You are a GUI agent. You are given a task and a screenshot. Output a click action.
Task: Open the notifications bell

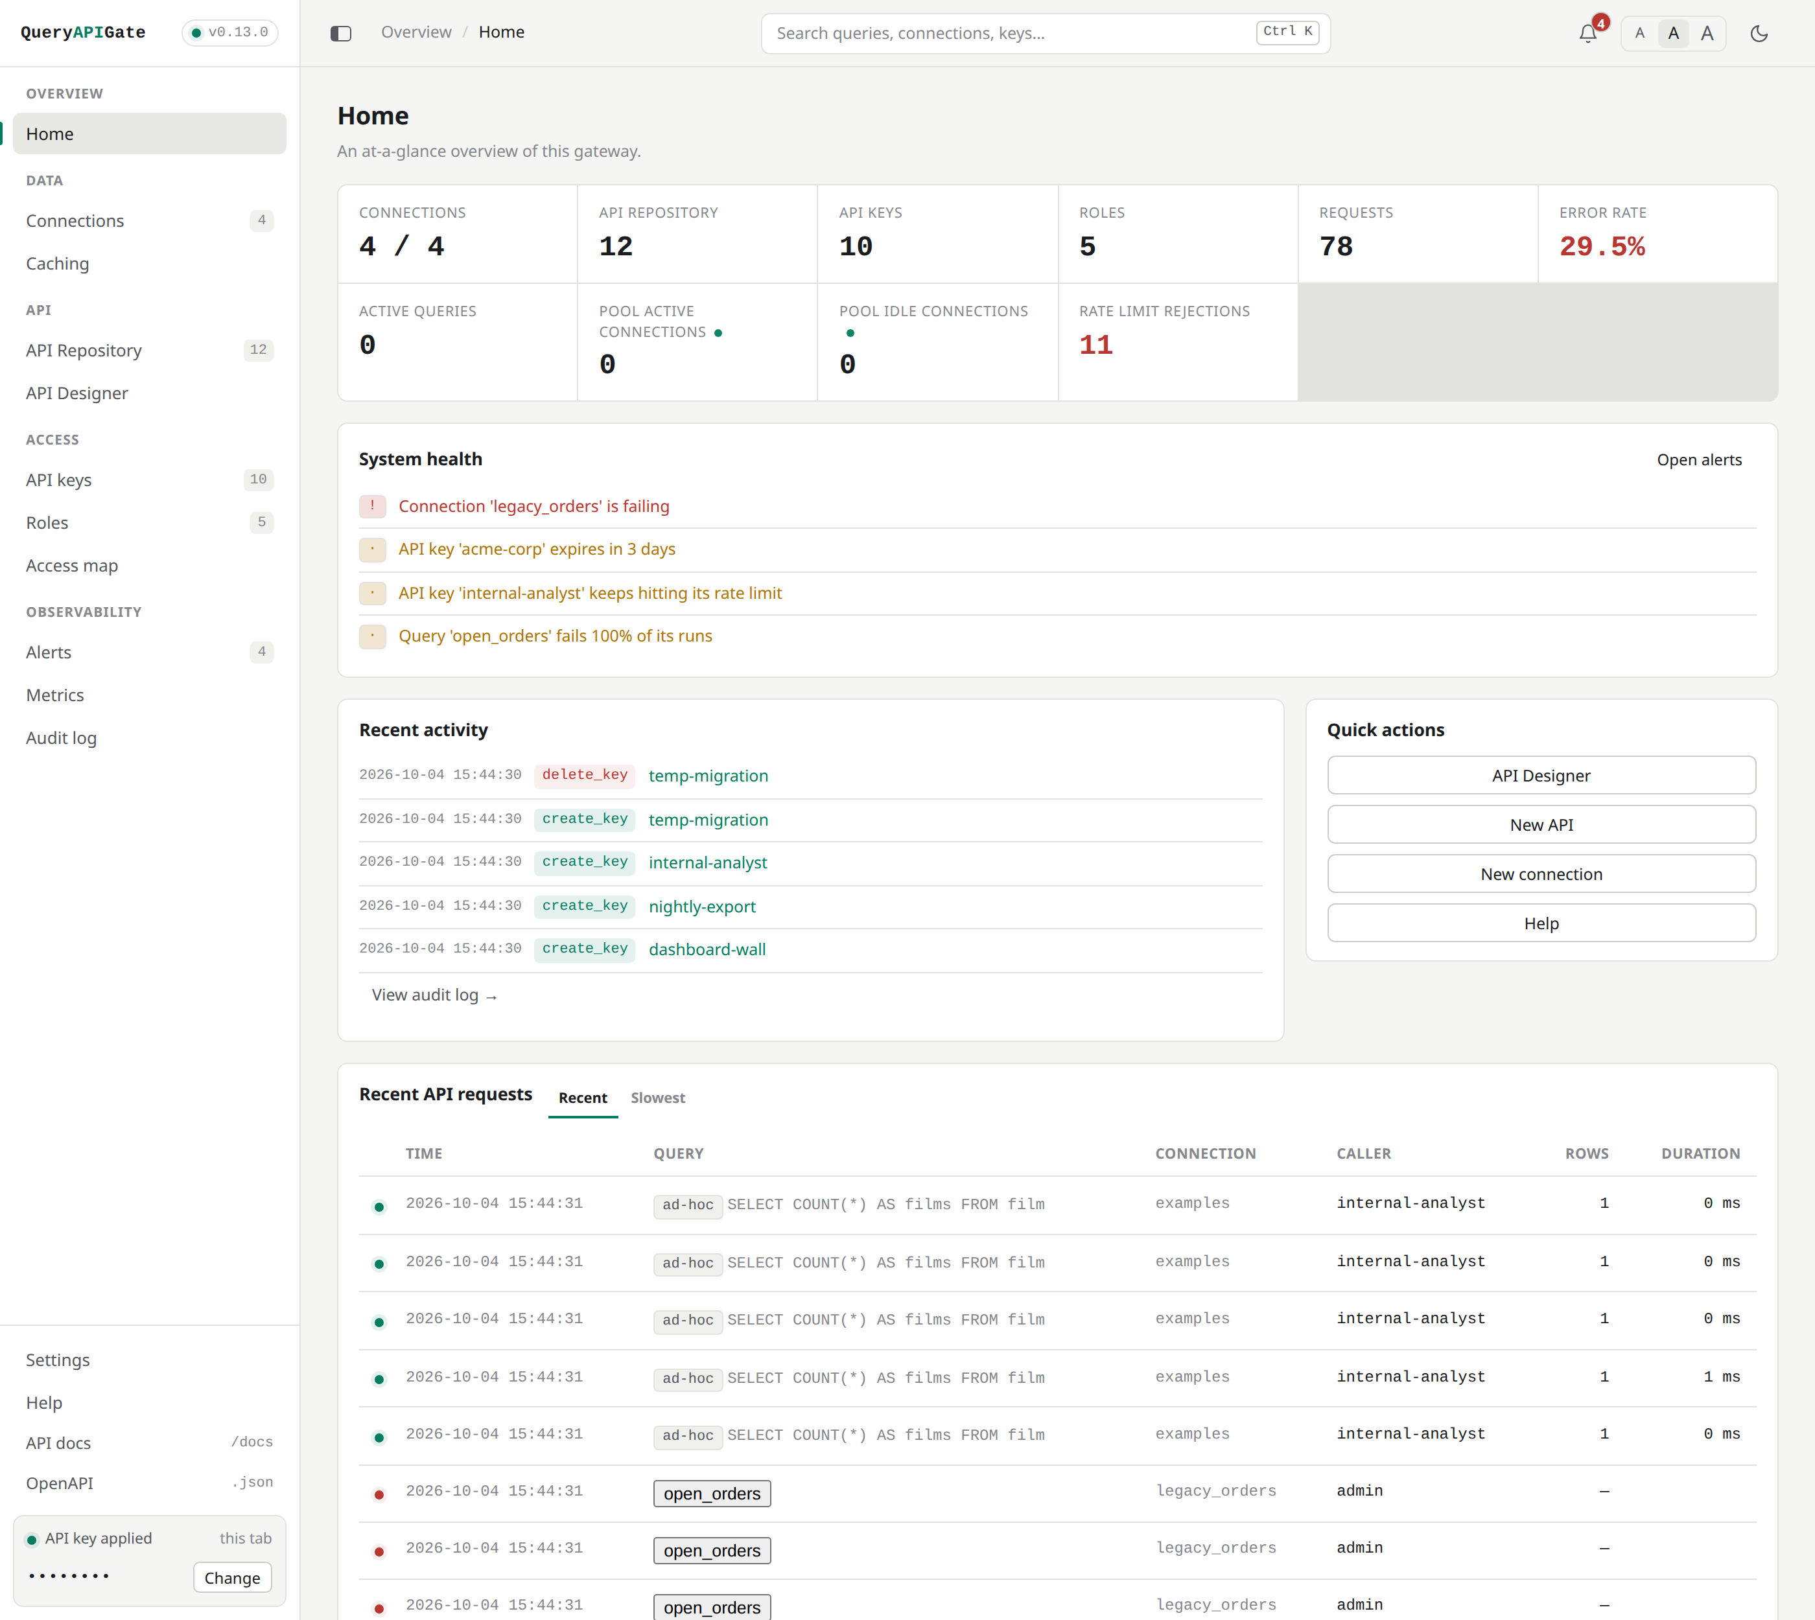[x=1588, y=33]
